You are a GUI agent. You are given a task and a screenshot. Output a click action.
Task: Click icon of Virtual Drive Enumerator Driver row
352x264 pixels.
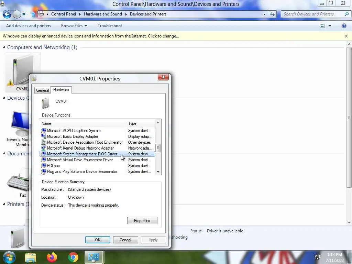pos(44,159)
